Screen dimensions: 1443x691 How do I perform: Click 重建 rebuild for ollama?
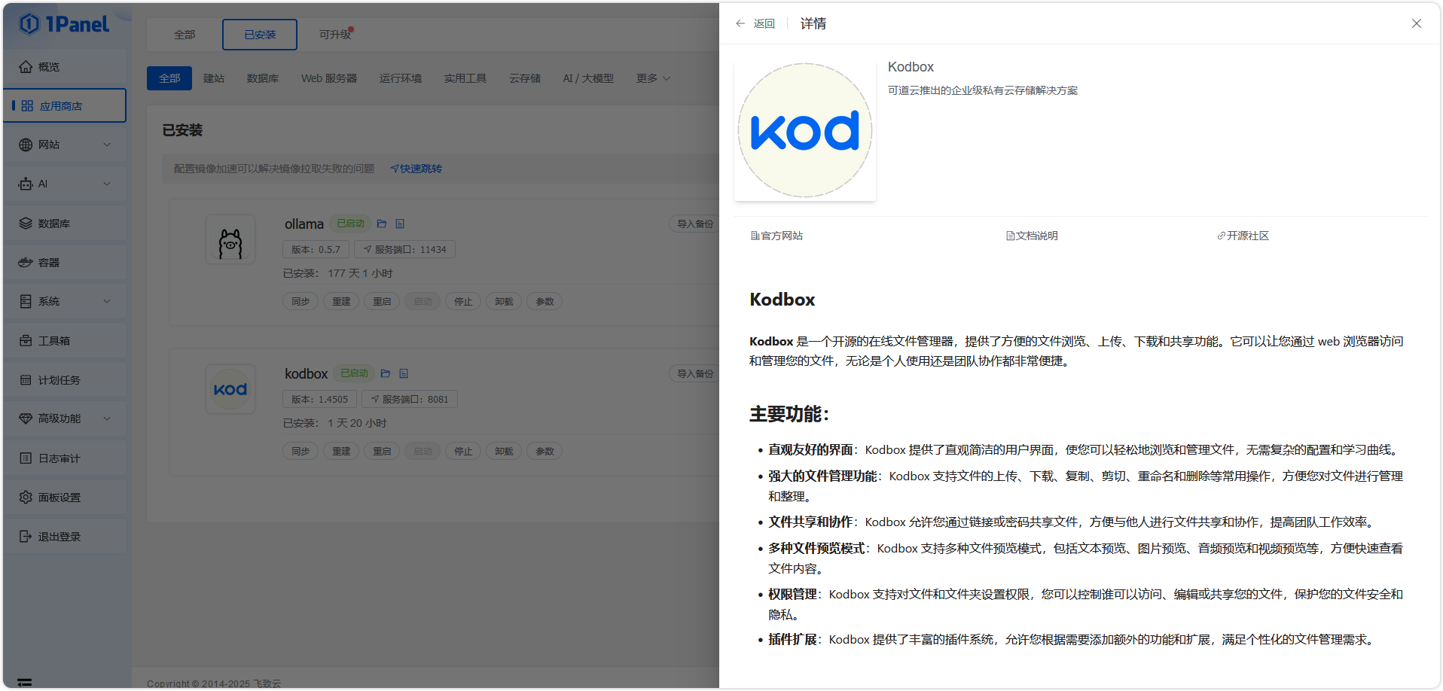pyautogui.click(x=341, y=301)
